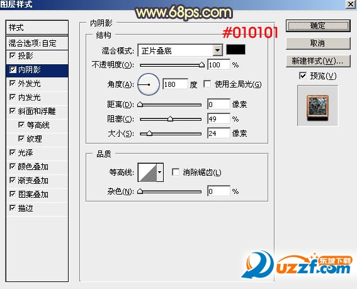This screenshot has width=357, height=289.
Task: Click the black shadow color swatch
Action: point(235,49)
